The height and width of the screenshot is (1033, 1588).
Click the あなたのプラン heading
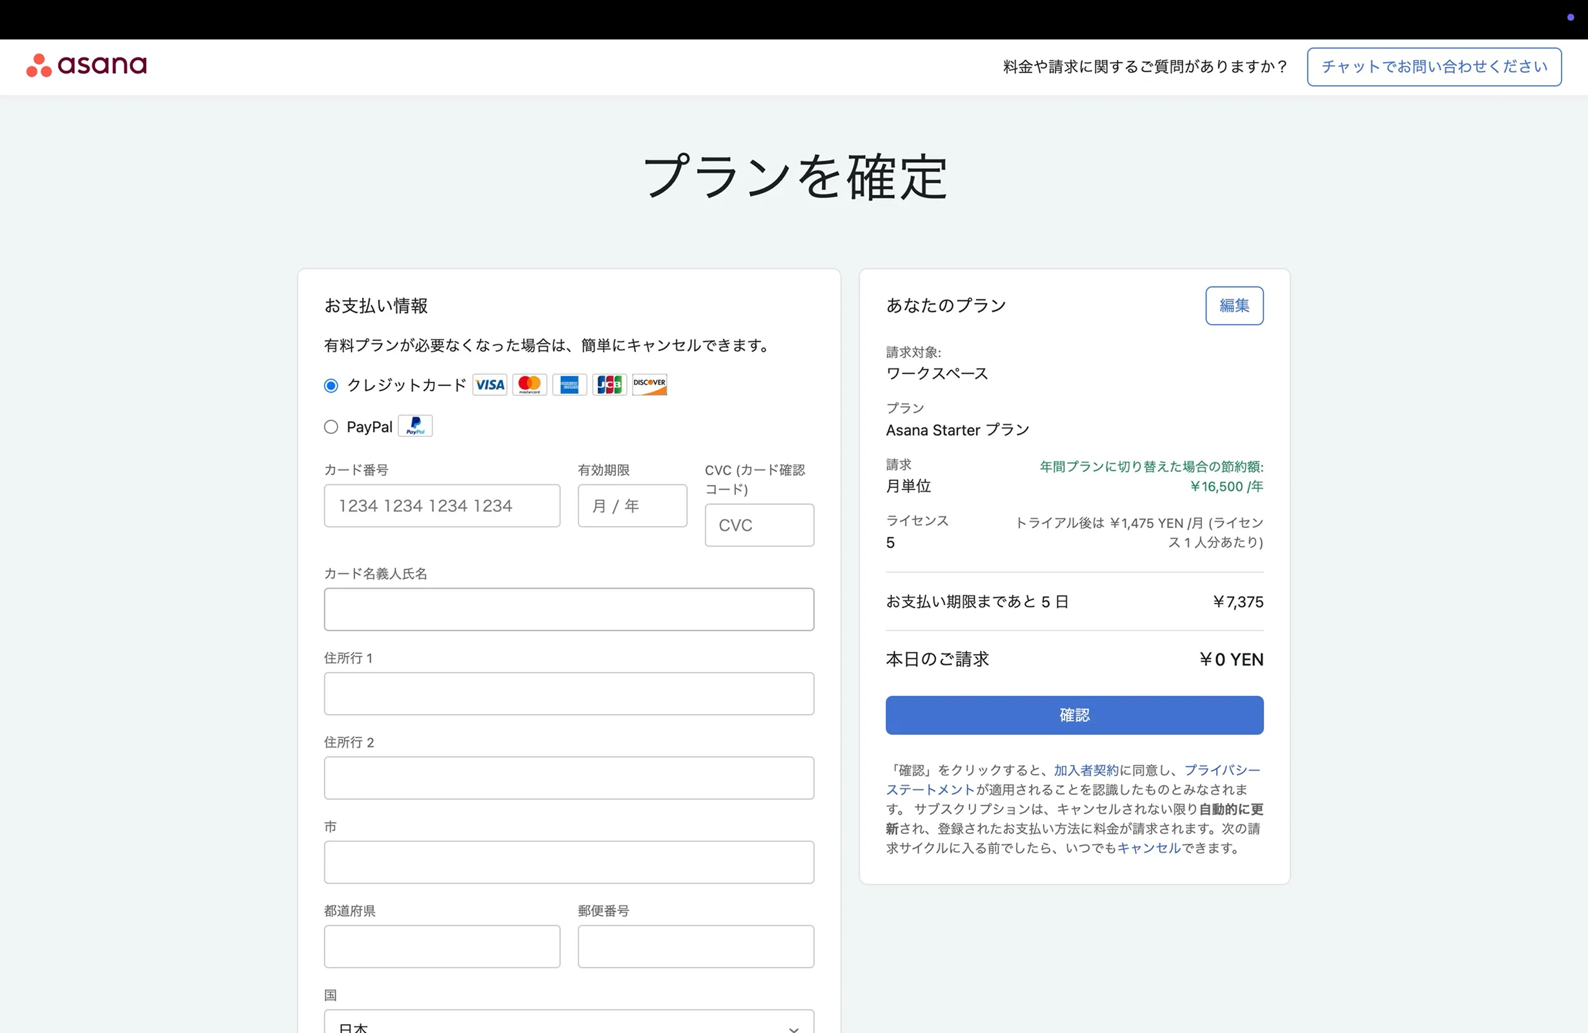click(x=946, y=305)
